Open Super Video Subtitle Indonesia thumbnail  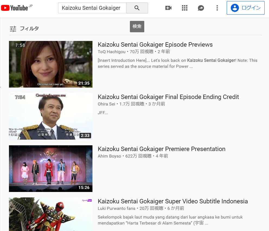click(51, 214)
